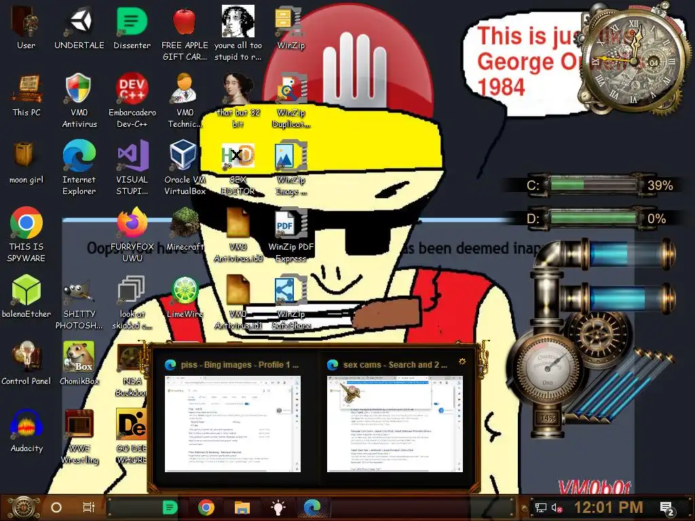The image size is (695, 521).
Task: Open the 12:01 PM taskbar clock
Action: click(x=608, y=507)
